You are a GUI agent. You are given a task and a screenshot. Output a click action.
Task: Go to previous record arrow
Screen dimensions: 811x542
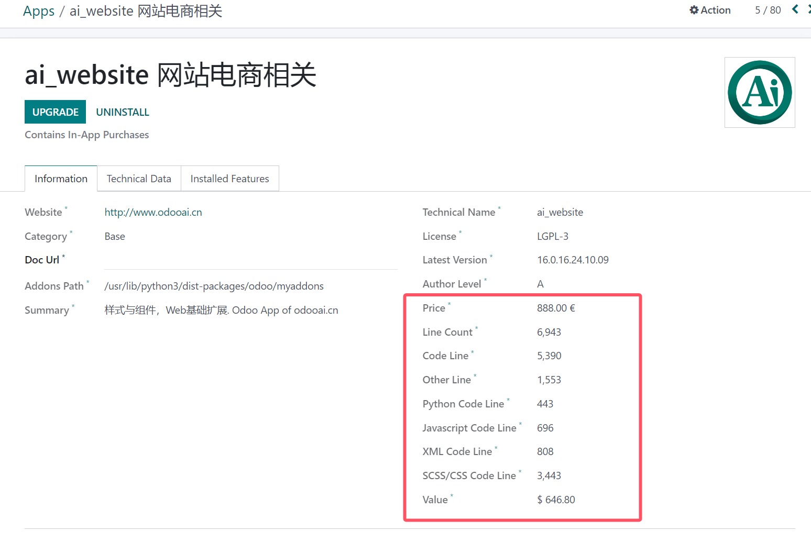click(795, 9)
